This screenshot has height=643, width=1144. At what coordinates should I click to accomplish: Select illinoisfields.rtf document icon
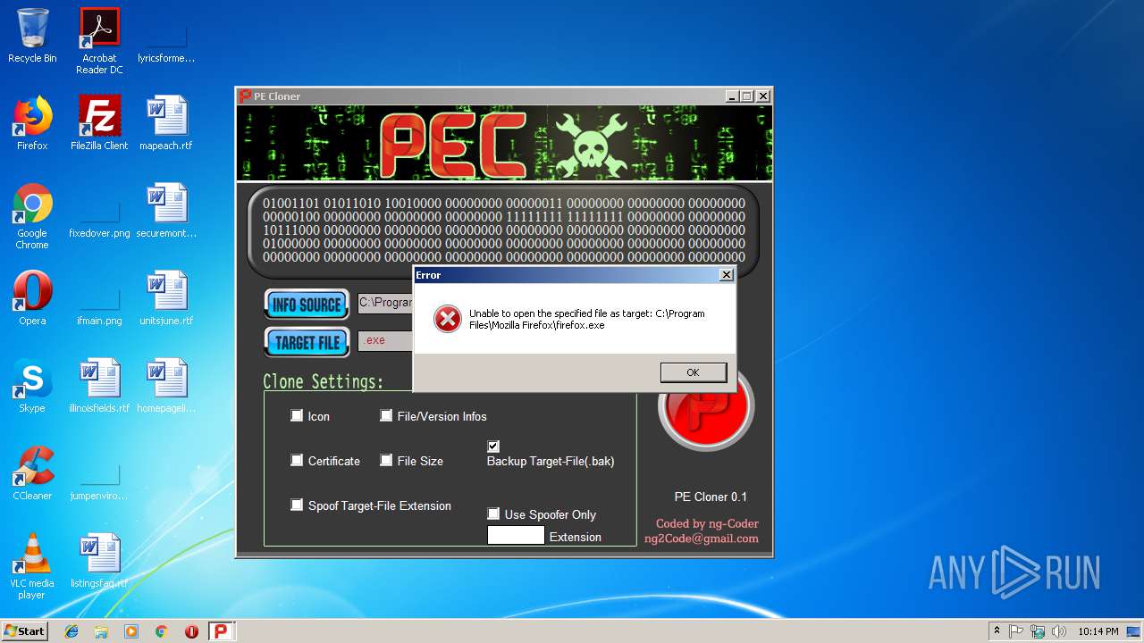click(x=99, y=386)
